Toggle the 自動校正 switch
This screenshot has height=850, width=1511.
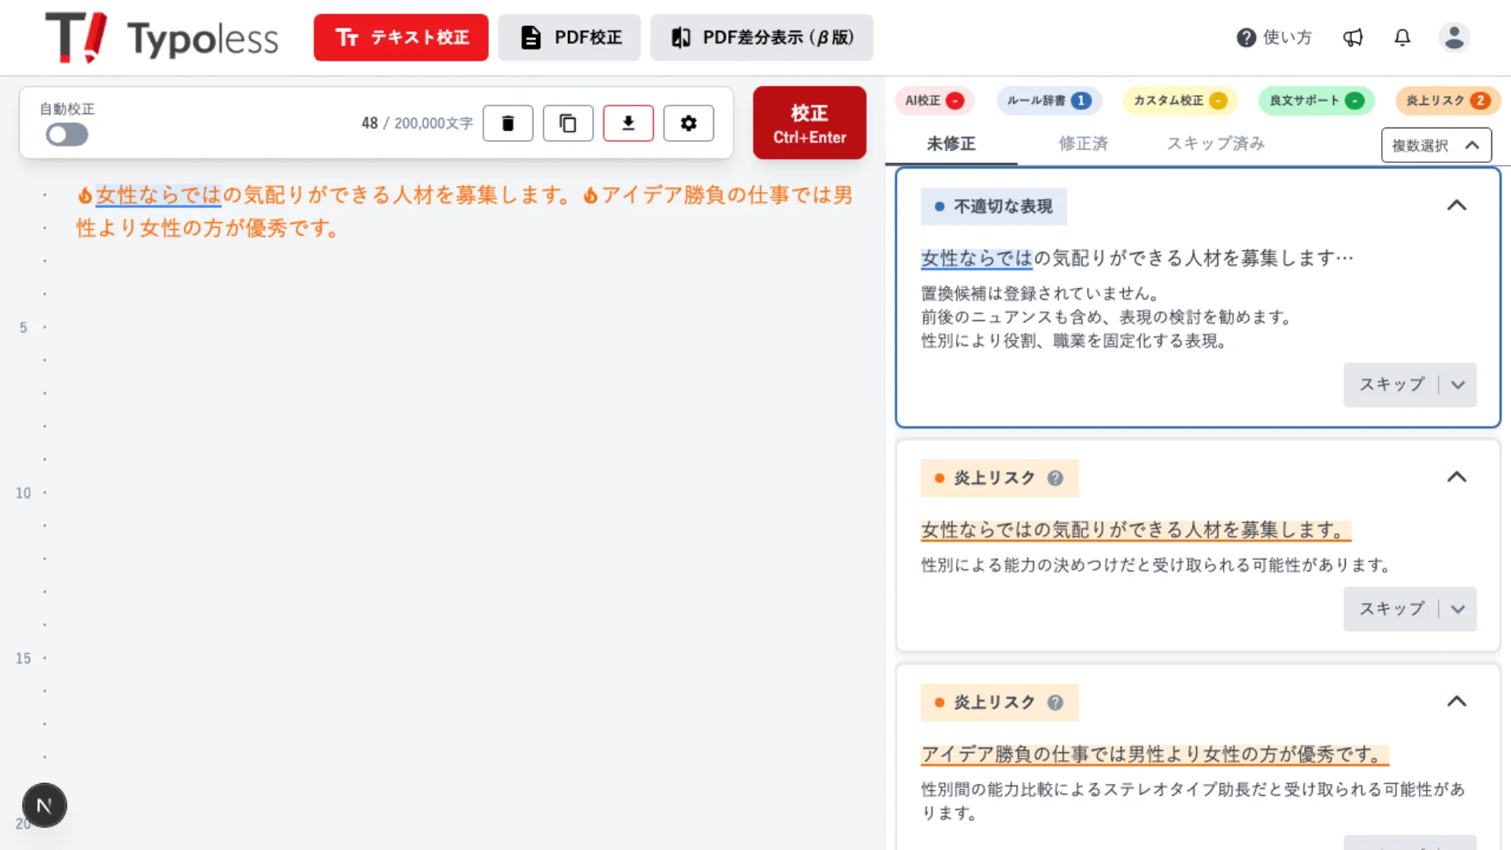point(67,135)
